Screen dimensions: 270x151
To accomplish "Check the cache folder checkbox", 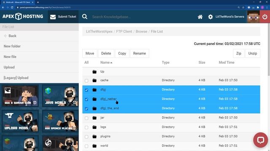I will pos(86,81).
